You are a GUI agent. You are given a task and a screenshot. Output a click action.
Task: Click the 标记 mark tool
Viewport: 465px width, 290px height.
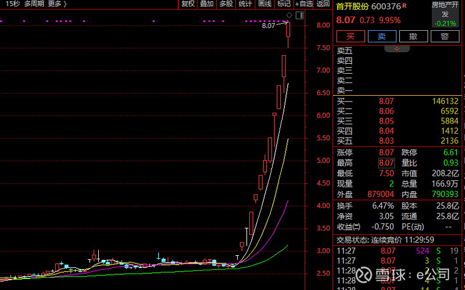(x=284, y=4)
